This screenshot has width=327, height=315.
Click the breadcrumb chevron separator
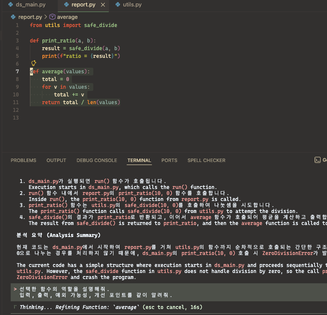click(x=46, y=17)
